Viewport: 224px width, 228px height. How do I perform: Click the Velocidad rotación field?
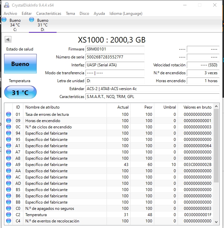point(203,65)
